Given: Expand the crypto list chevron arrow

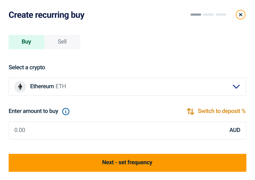Looking at the screenshot, I should [x=236, y=87].
